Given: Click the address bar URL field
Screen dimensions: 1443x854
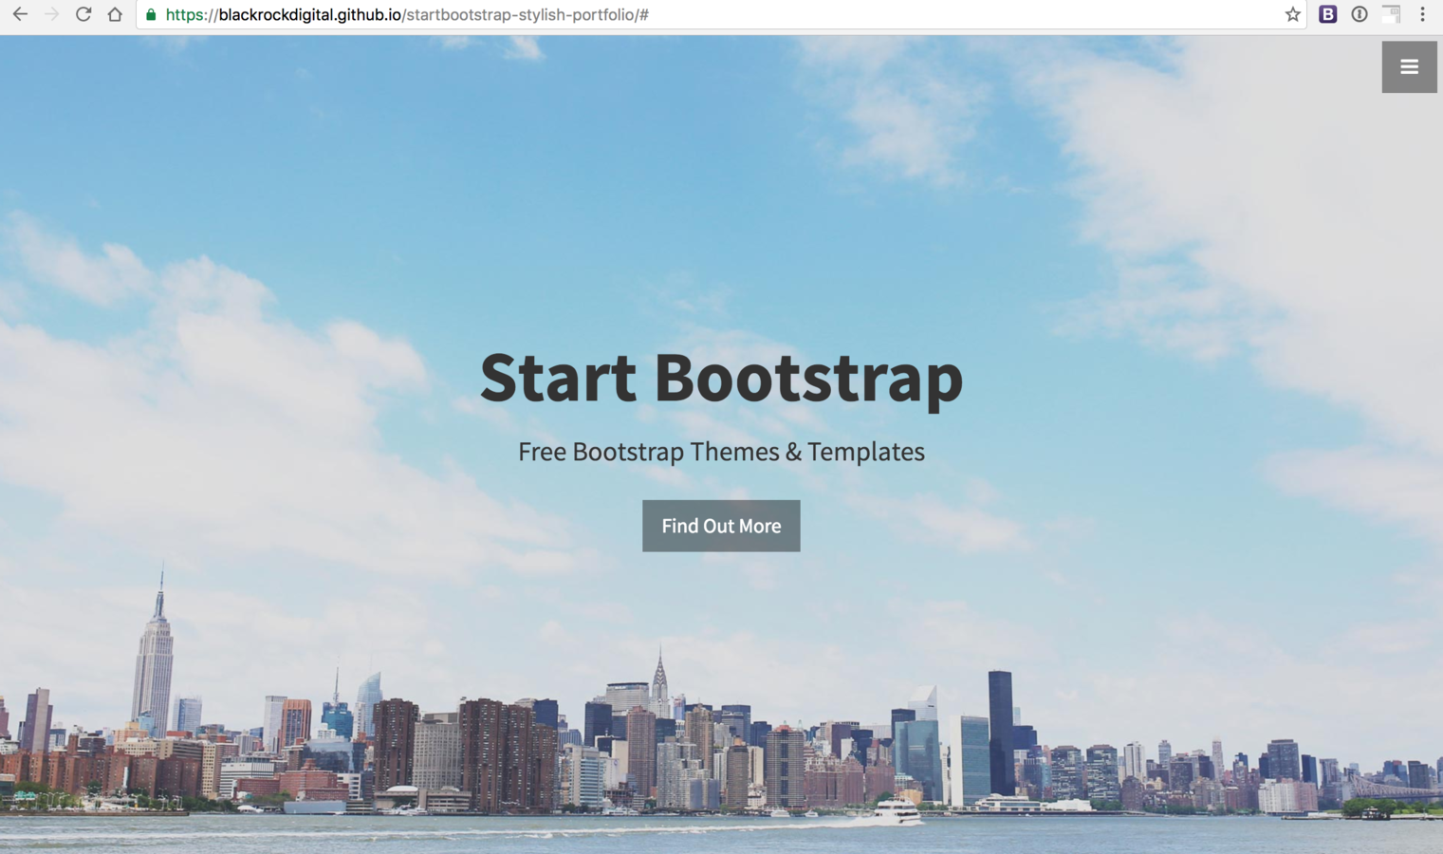Looking at the screenshot, I should (721, 14).
